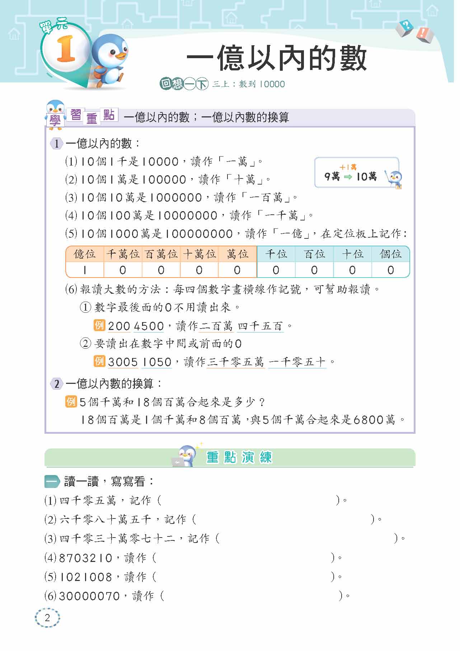Click the rule 數字最後面的0不用讀出來

[160, 307]
